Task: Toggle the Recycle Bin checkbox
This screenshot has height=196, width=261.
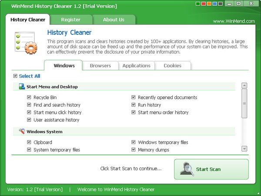Action: 29,97
